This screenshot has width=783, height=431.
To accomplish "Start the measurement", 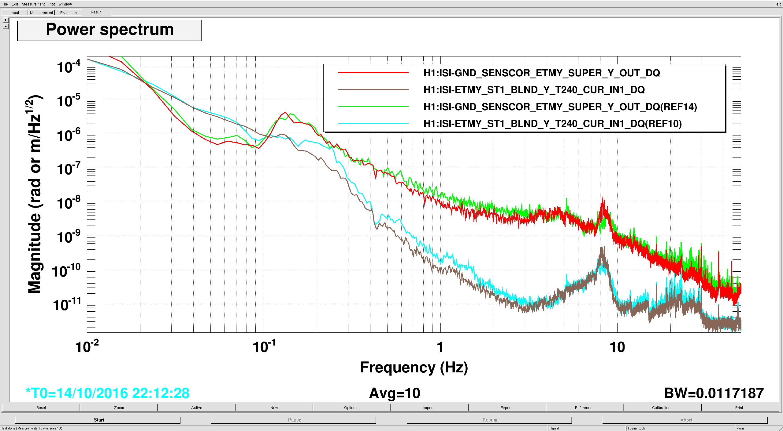I will click(x=98, y=420).
